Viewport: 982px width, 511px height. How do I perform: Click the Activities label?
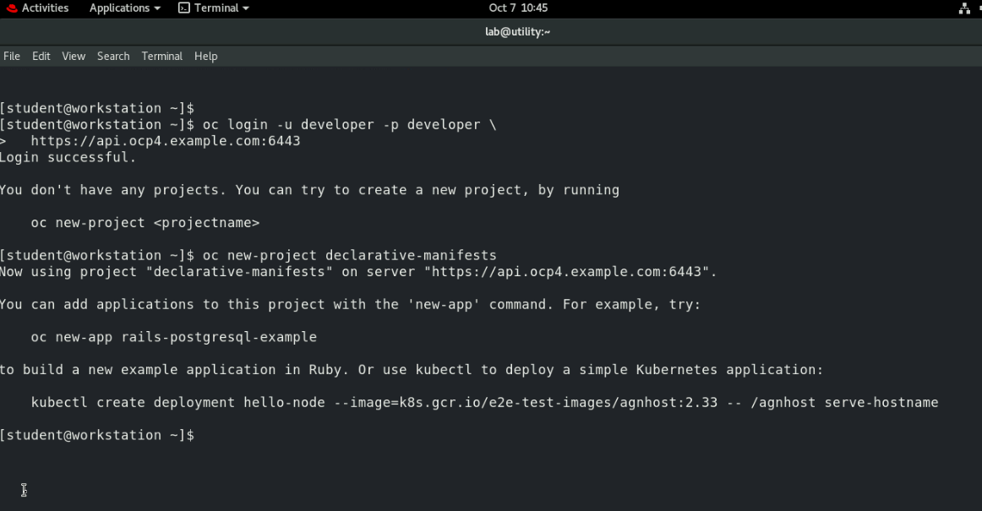(46, 8)
